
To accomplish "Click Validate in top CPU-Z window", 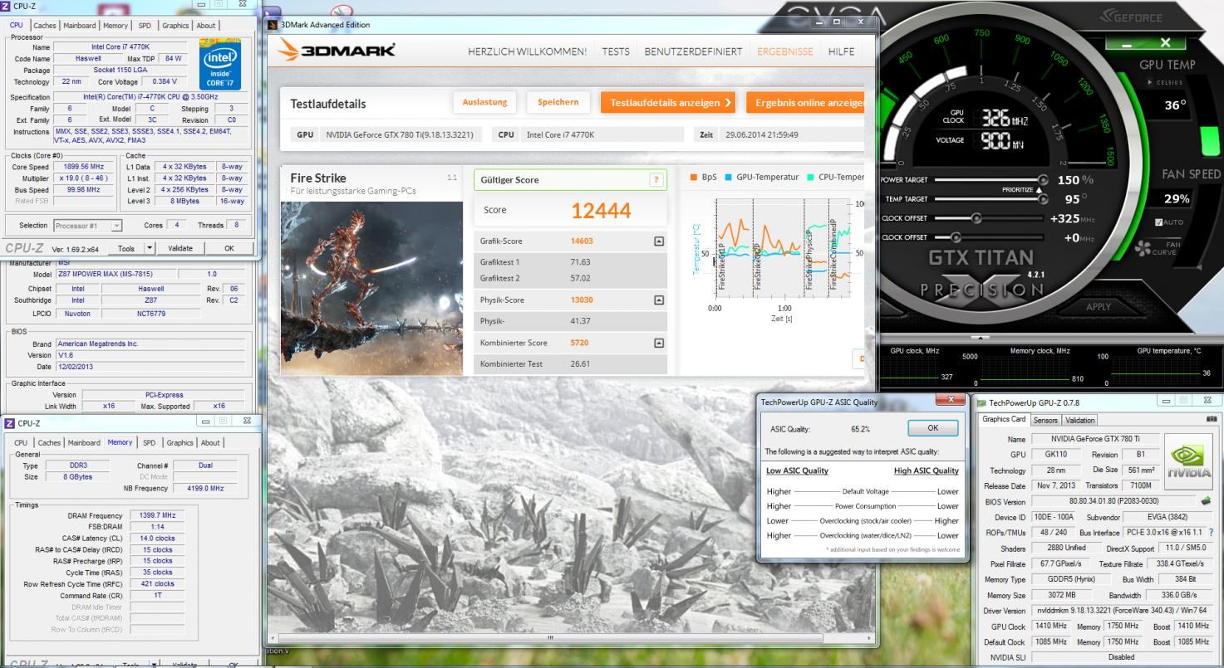I will (x=180, y=248).
